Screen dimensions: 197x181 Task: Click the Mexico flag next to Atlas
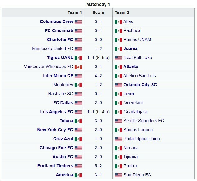tap(118, 22)
